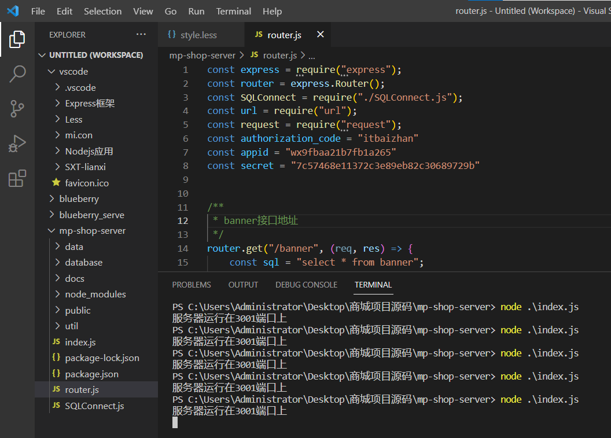Select the router.js editor tab
The width and height of the screenshot is (611, 438).
pos(288,35)
